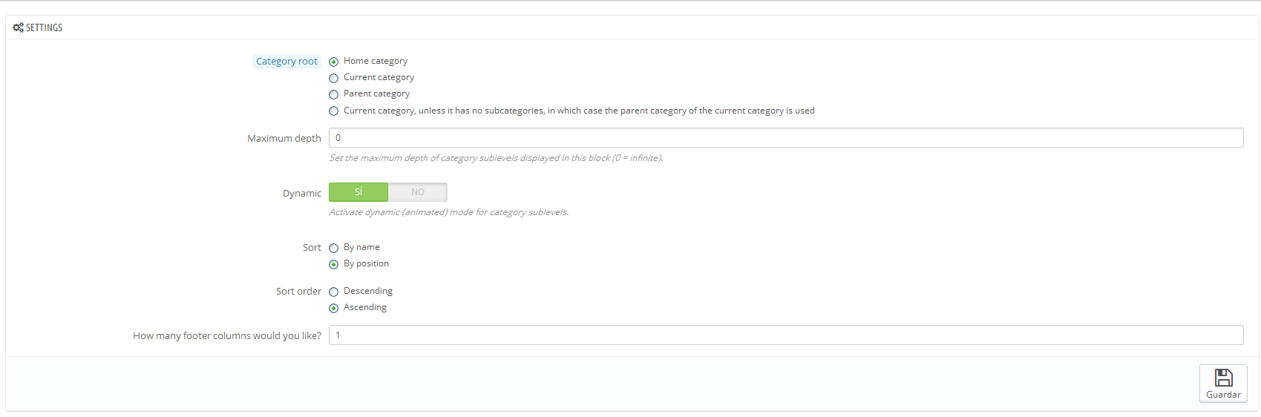Viewport: 1261px width, 417px height.
Task: Set sort order to Descending
Action: 333,292
